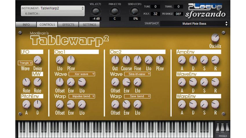
Task: Click Osc2 Warp Env knob
Action: point(126,105)
